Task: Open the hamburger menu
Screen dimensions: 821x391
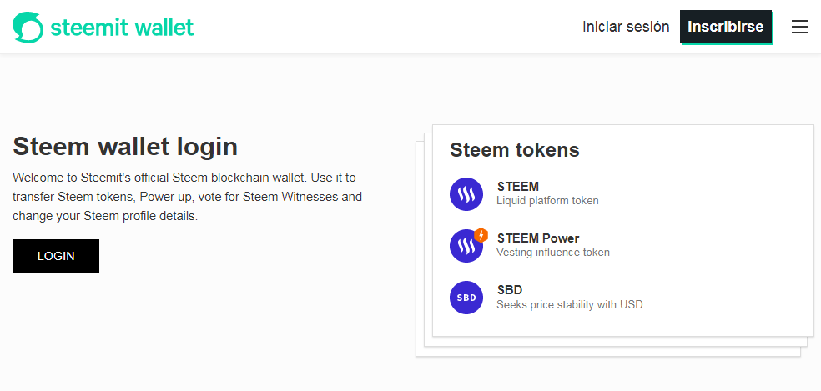Action: click(x=800, y=27)
